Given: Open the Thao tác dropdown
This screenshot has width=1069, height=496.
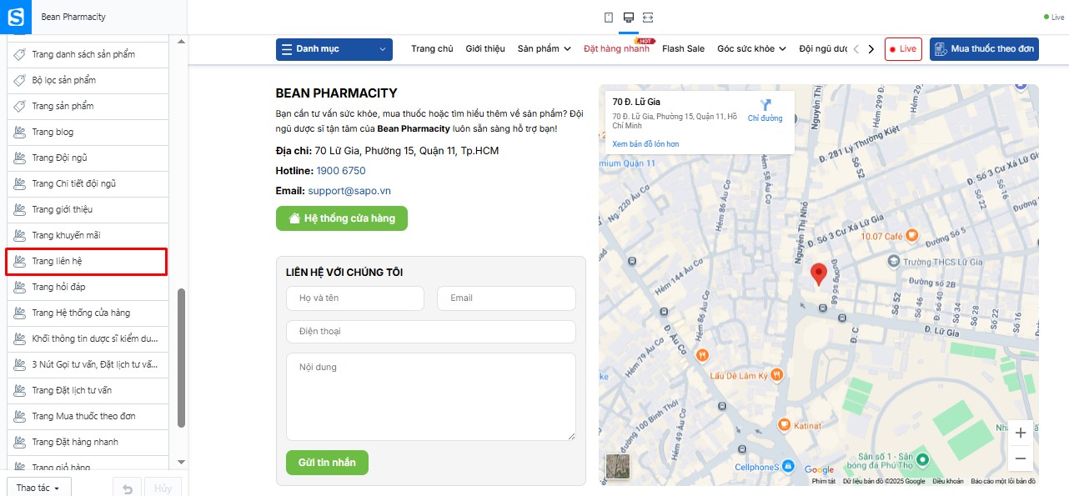Looking at the screenshot, I should (38, 488).
